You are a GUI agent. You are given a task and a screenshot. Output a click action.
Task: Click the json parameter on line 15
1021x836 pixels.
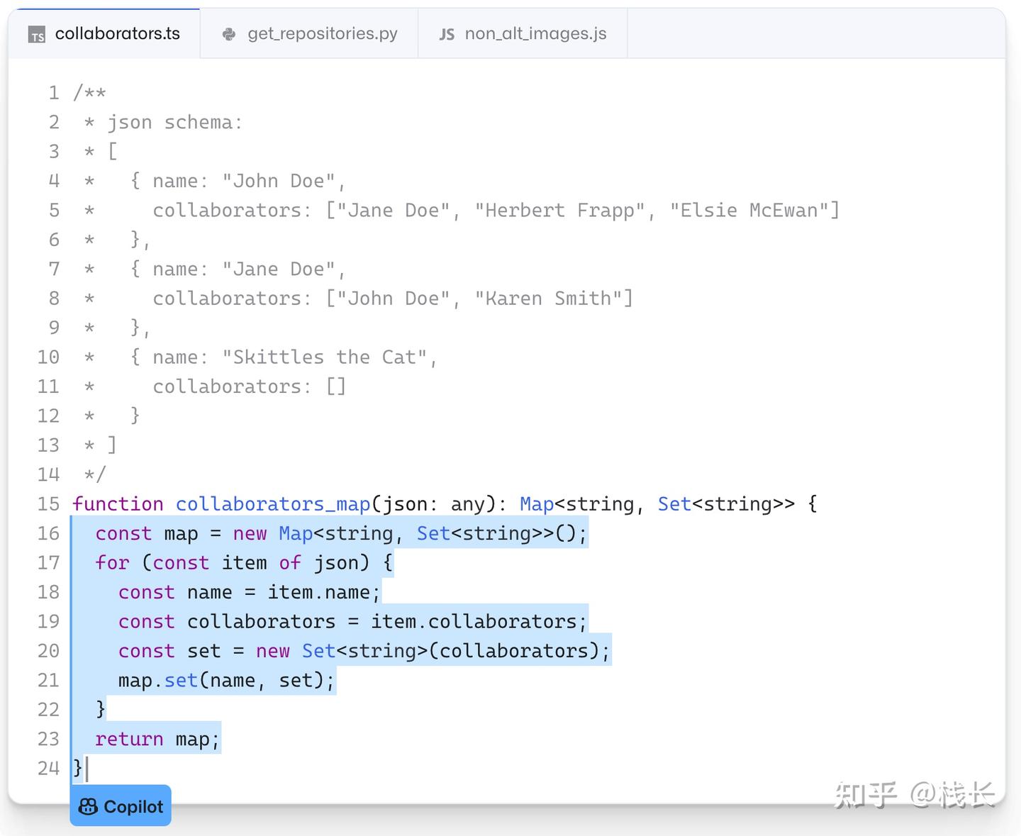click(406, 504)
